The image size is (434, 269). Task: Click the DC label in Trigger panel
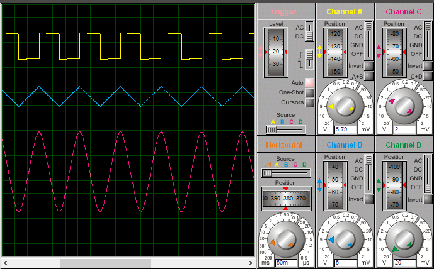tap(299, 36)
